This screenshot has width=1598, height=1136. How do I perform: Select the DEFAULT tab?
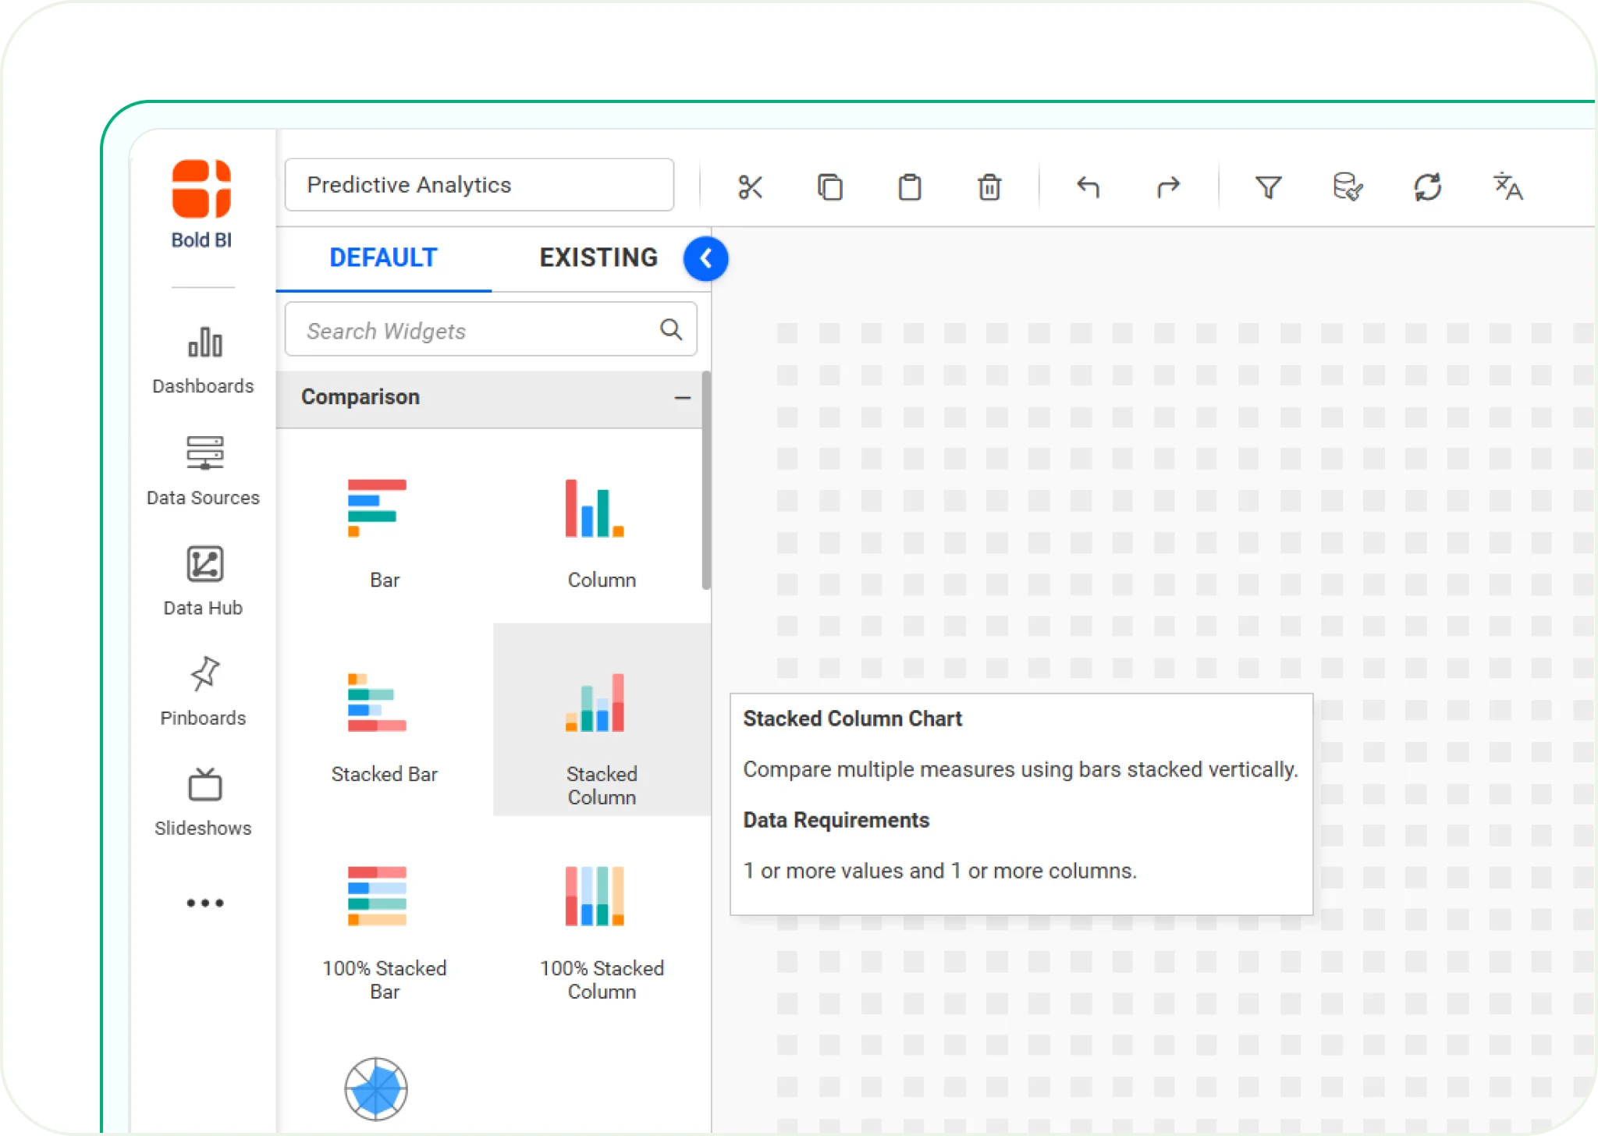(383, 257)
